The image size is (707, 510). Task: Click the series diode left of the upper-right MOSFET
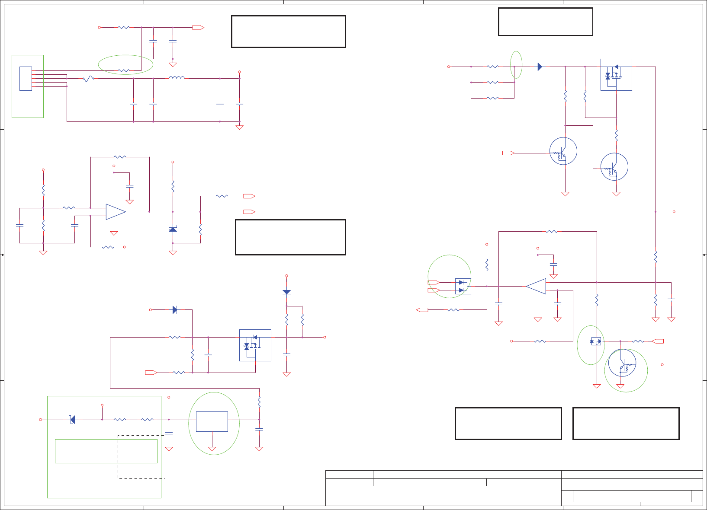(x=540, y=67)
